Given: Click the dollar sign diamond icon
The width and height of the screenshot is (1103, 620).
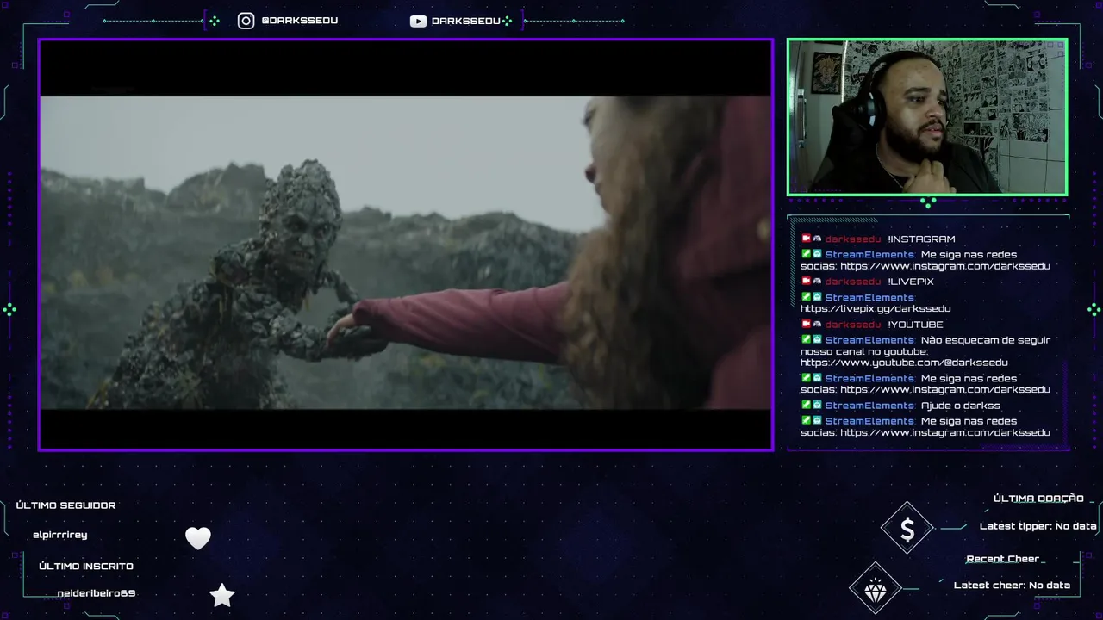Looking at the screenshot, I should point(907,528).
